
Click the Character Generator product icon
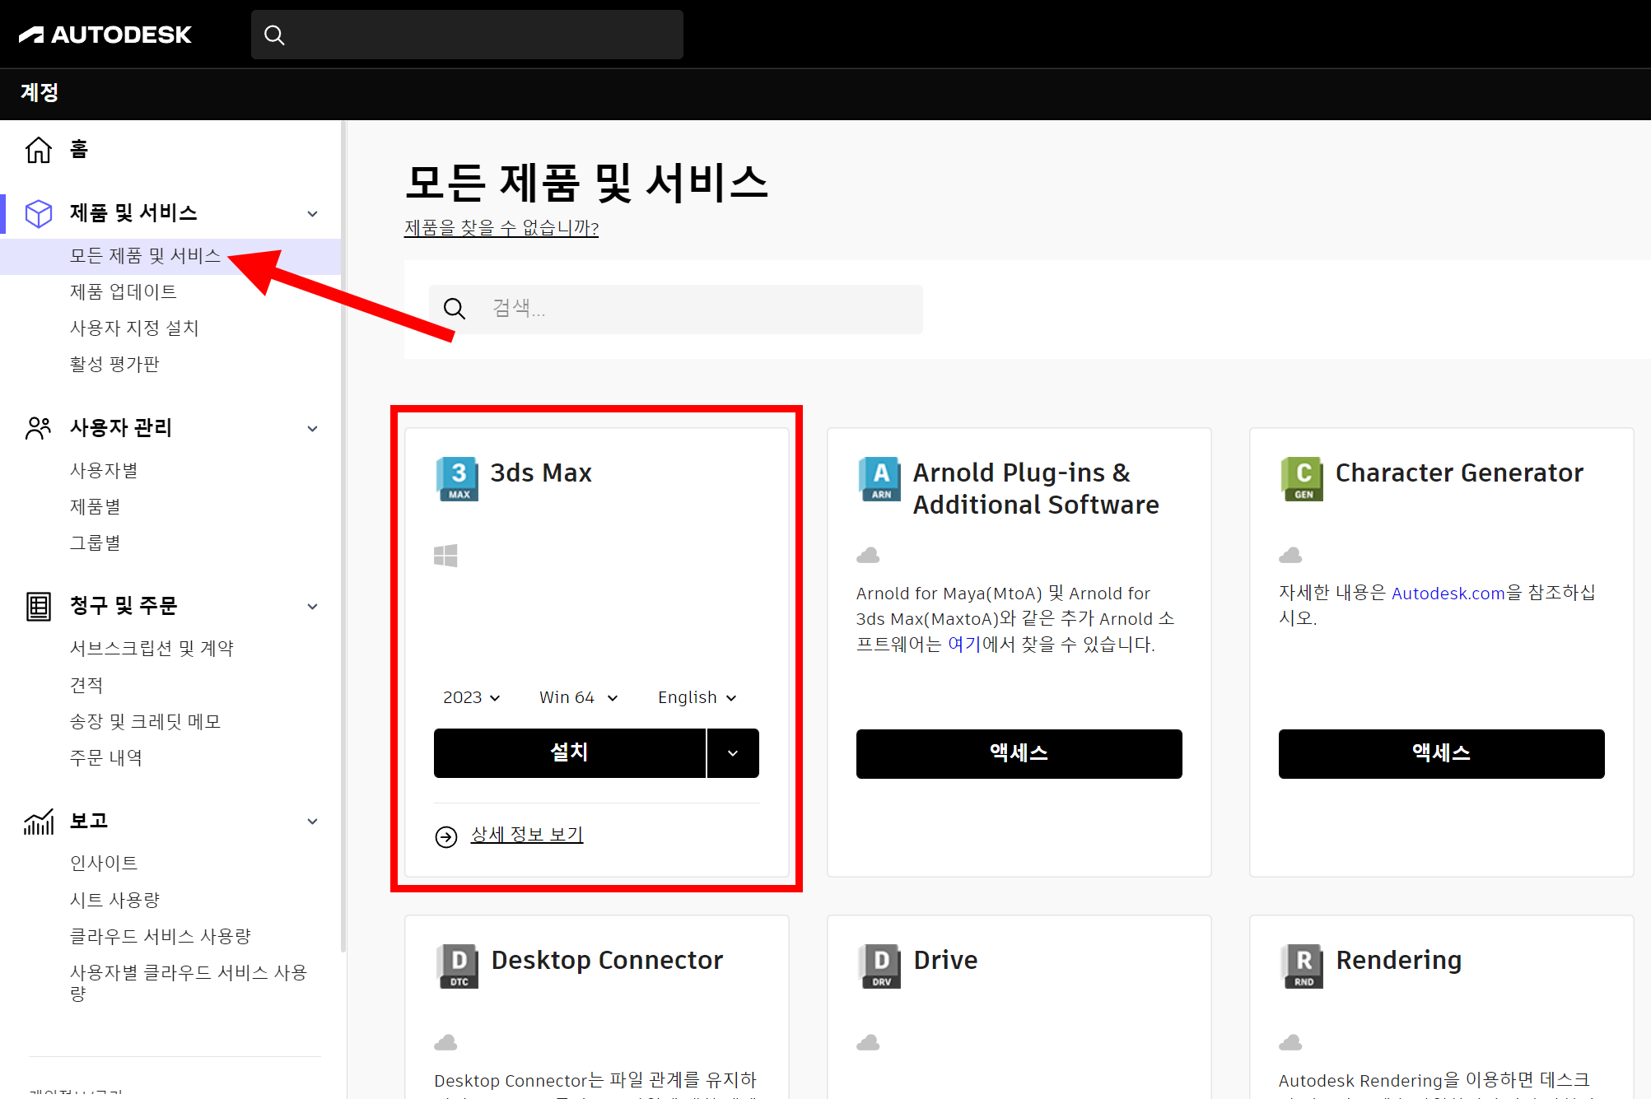coord(1303,479)
